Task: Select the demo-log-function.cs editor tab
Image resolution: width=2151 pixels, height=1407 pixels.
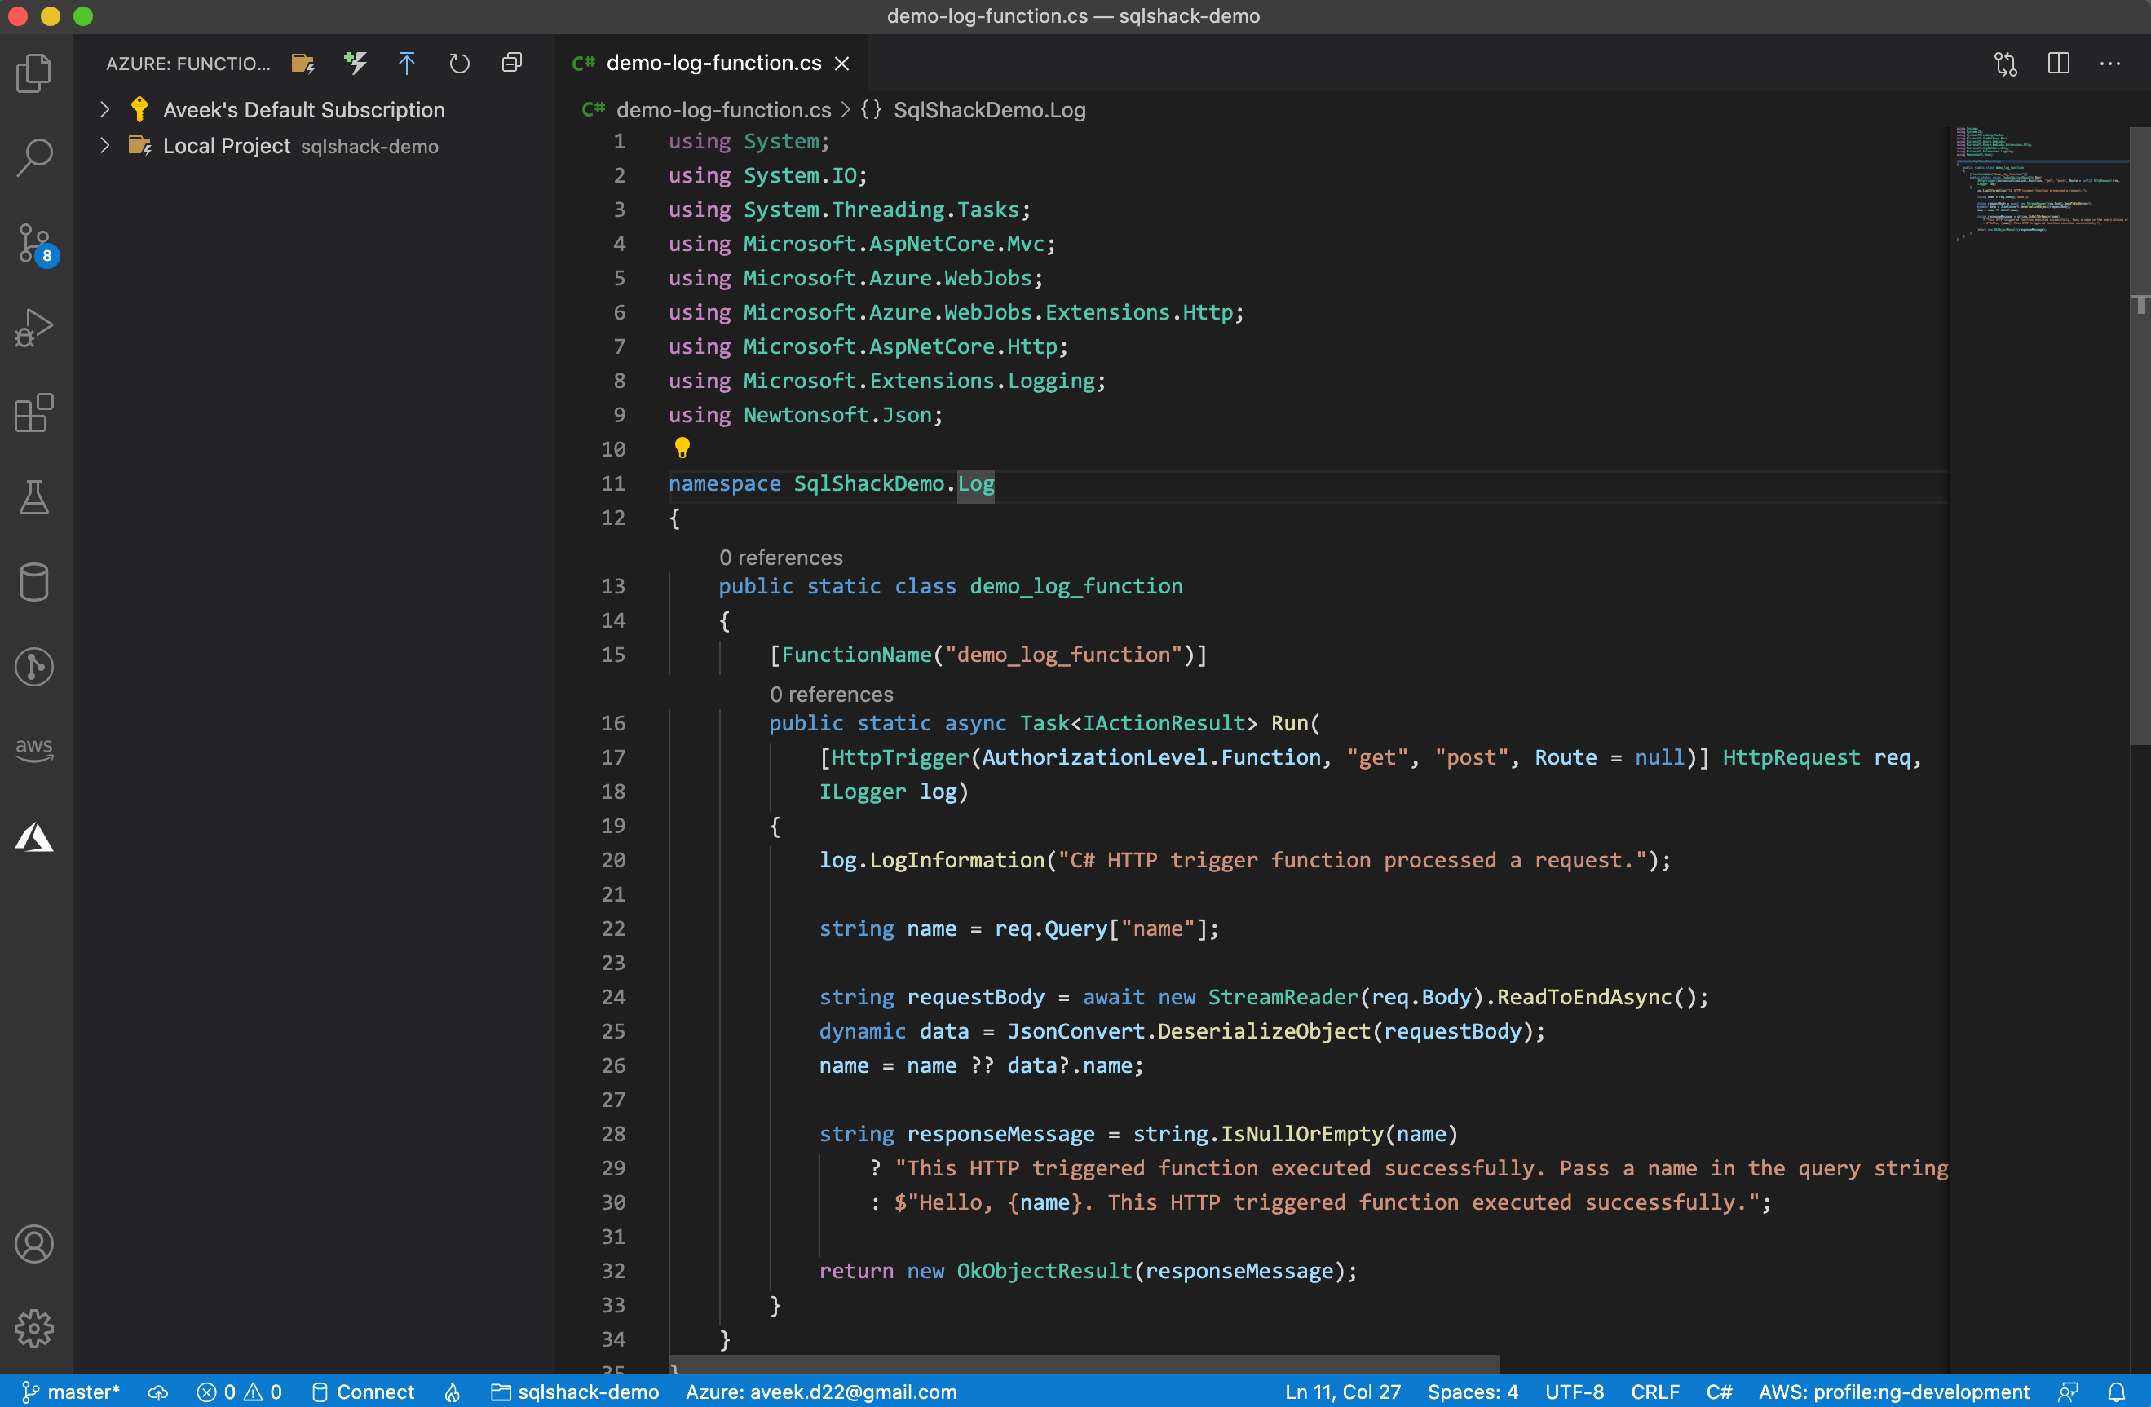Action: pyautogui.click(x=713, y=64)
